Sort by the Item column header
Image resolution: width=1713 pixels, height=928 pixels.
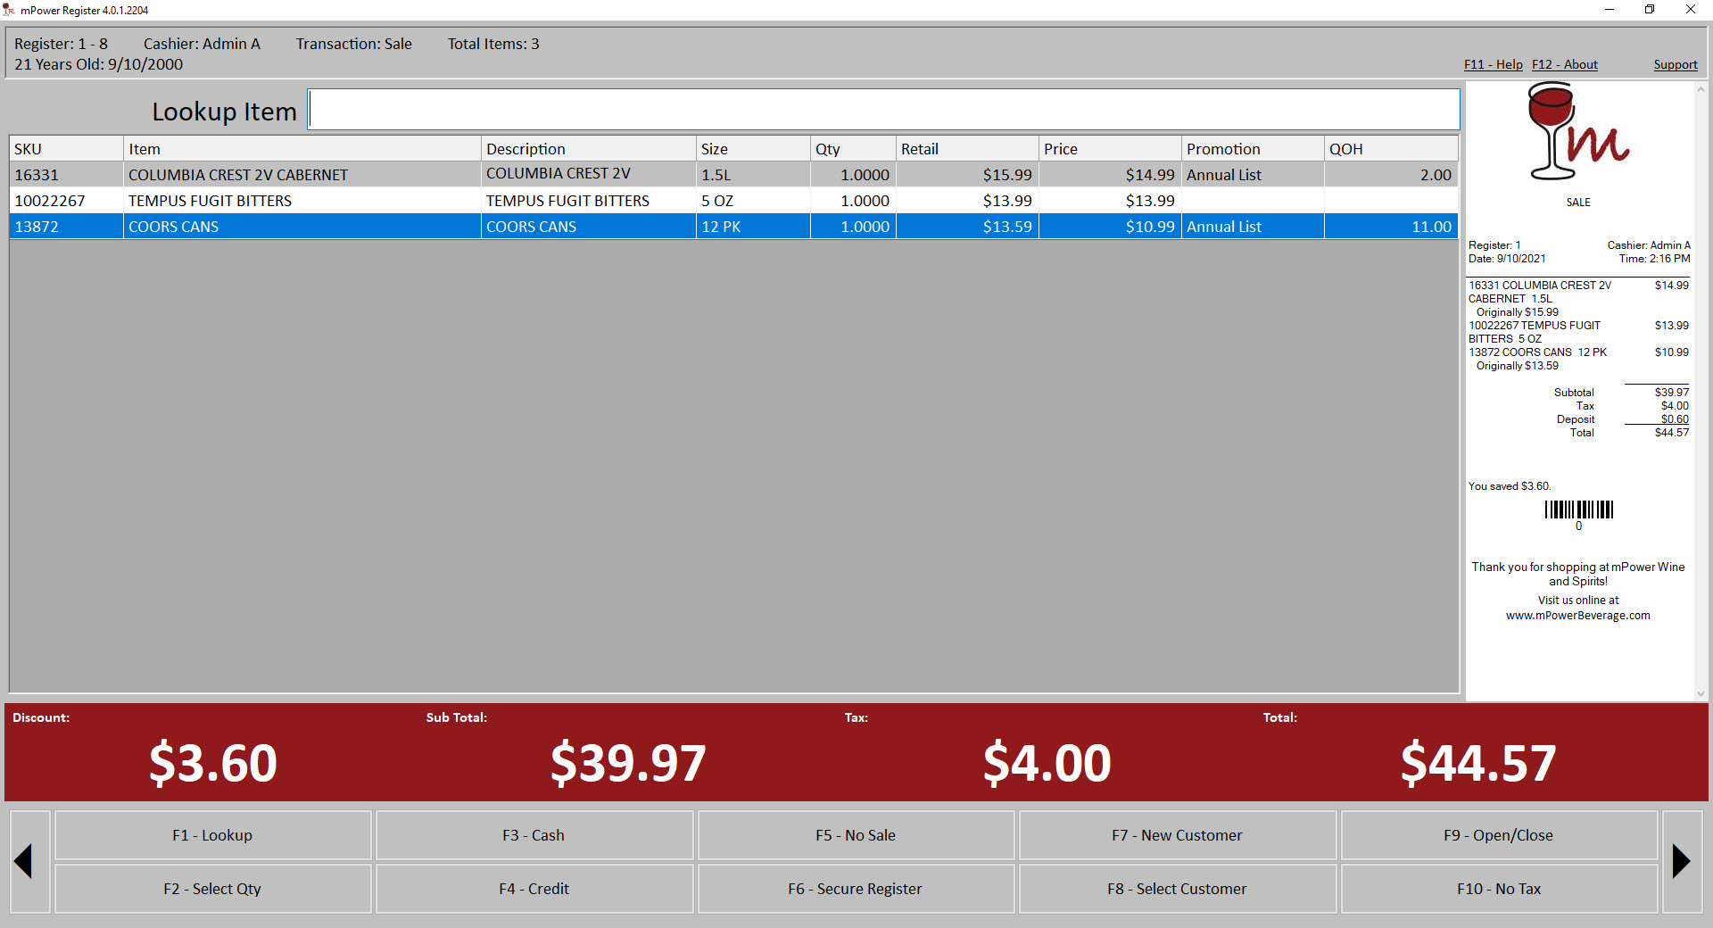[x=302, y=149]
